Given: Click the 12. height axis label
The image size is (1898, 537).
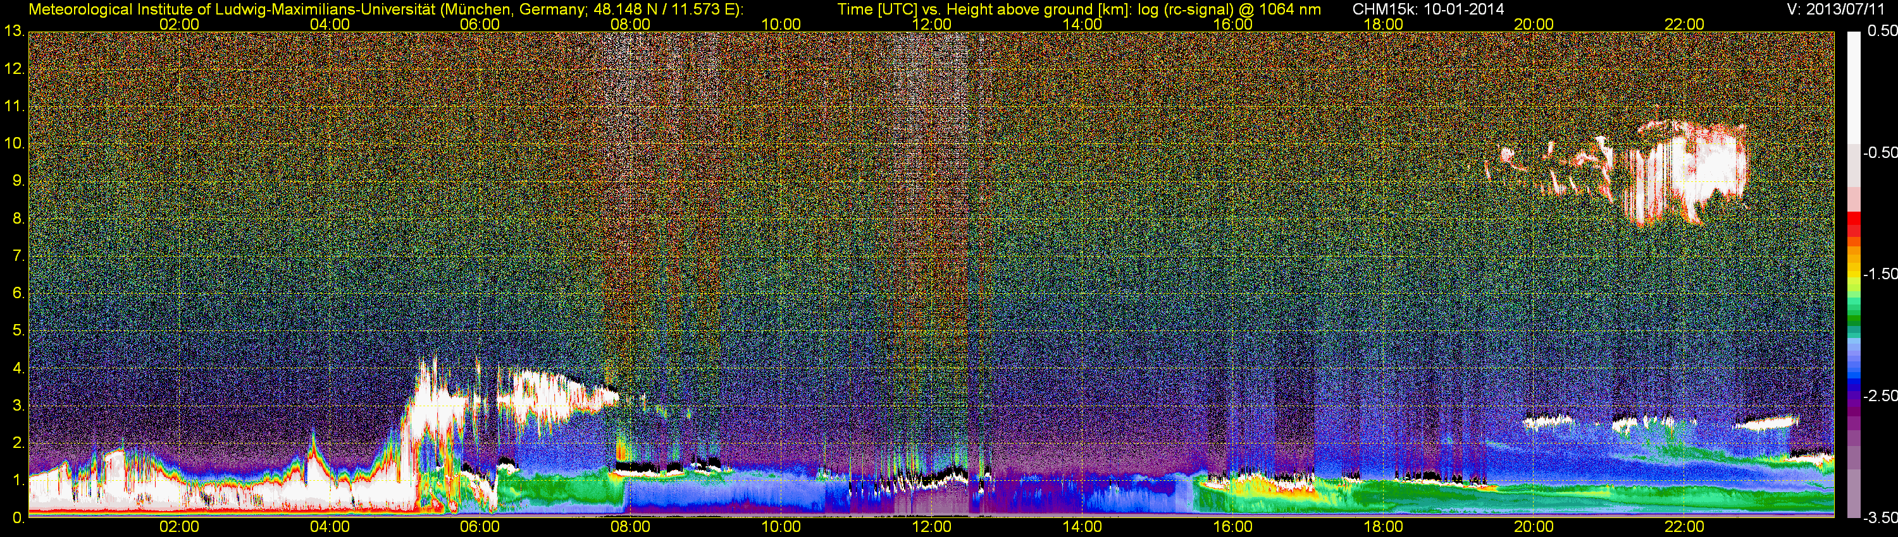Looking at the screenshot, I should pos(14,68).
